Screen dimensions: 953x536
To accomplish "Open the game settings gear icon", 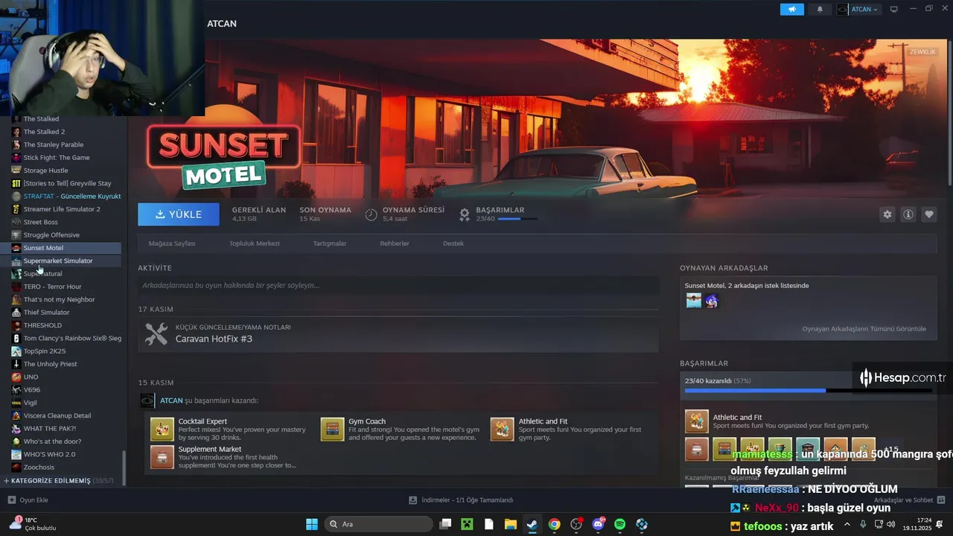I will click(887, 214).
